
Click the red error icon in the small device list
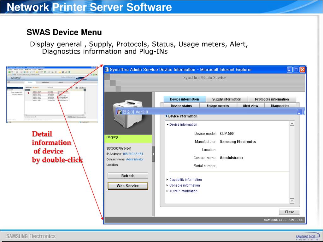click(x=28, y=93)
